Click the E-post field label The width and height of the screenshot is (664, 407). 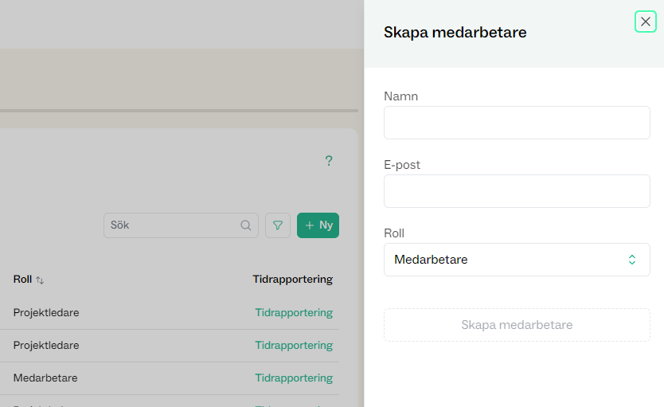click(x=402, y=165)
